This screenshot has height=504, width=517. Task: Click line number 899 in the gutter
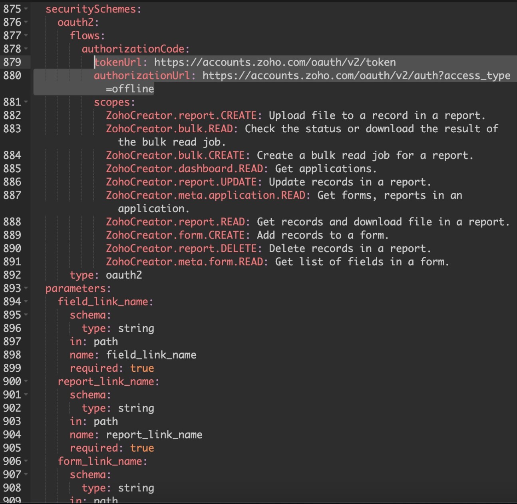(x=12, y=368)
